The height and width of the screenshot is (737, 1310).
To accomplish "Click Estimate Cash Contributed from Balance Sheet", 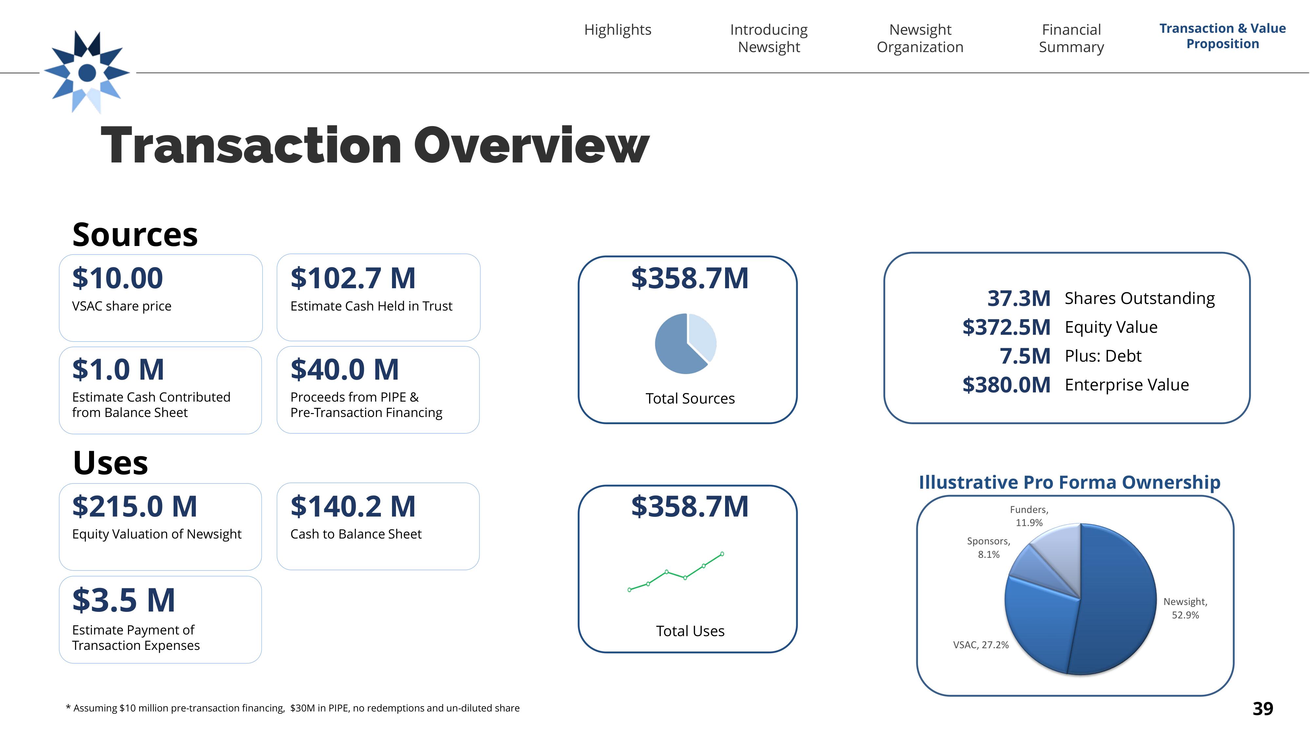I will 151,405.
